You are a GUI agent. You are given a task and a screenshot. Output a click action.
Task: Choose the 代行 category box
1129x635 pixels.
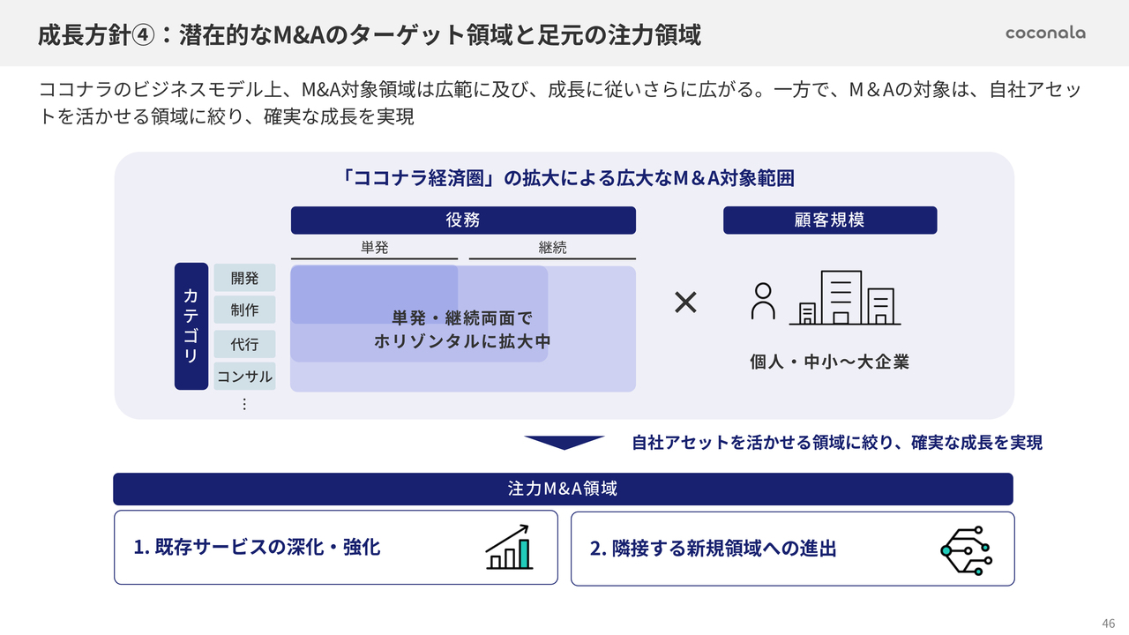click(x=244, y=344)
